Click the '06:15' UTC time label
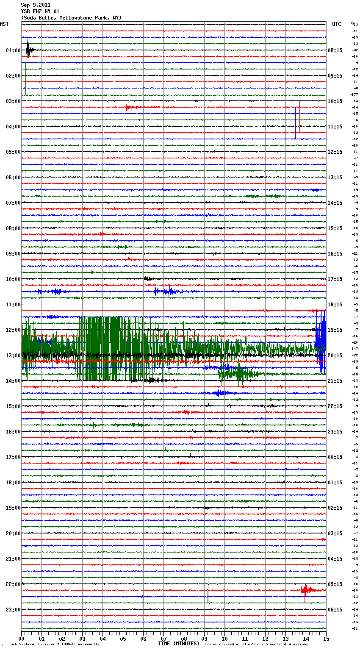The width and height of the screenshot is (360, 650). (x=335, y=610)
